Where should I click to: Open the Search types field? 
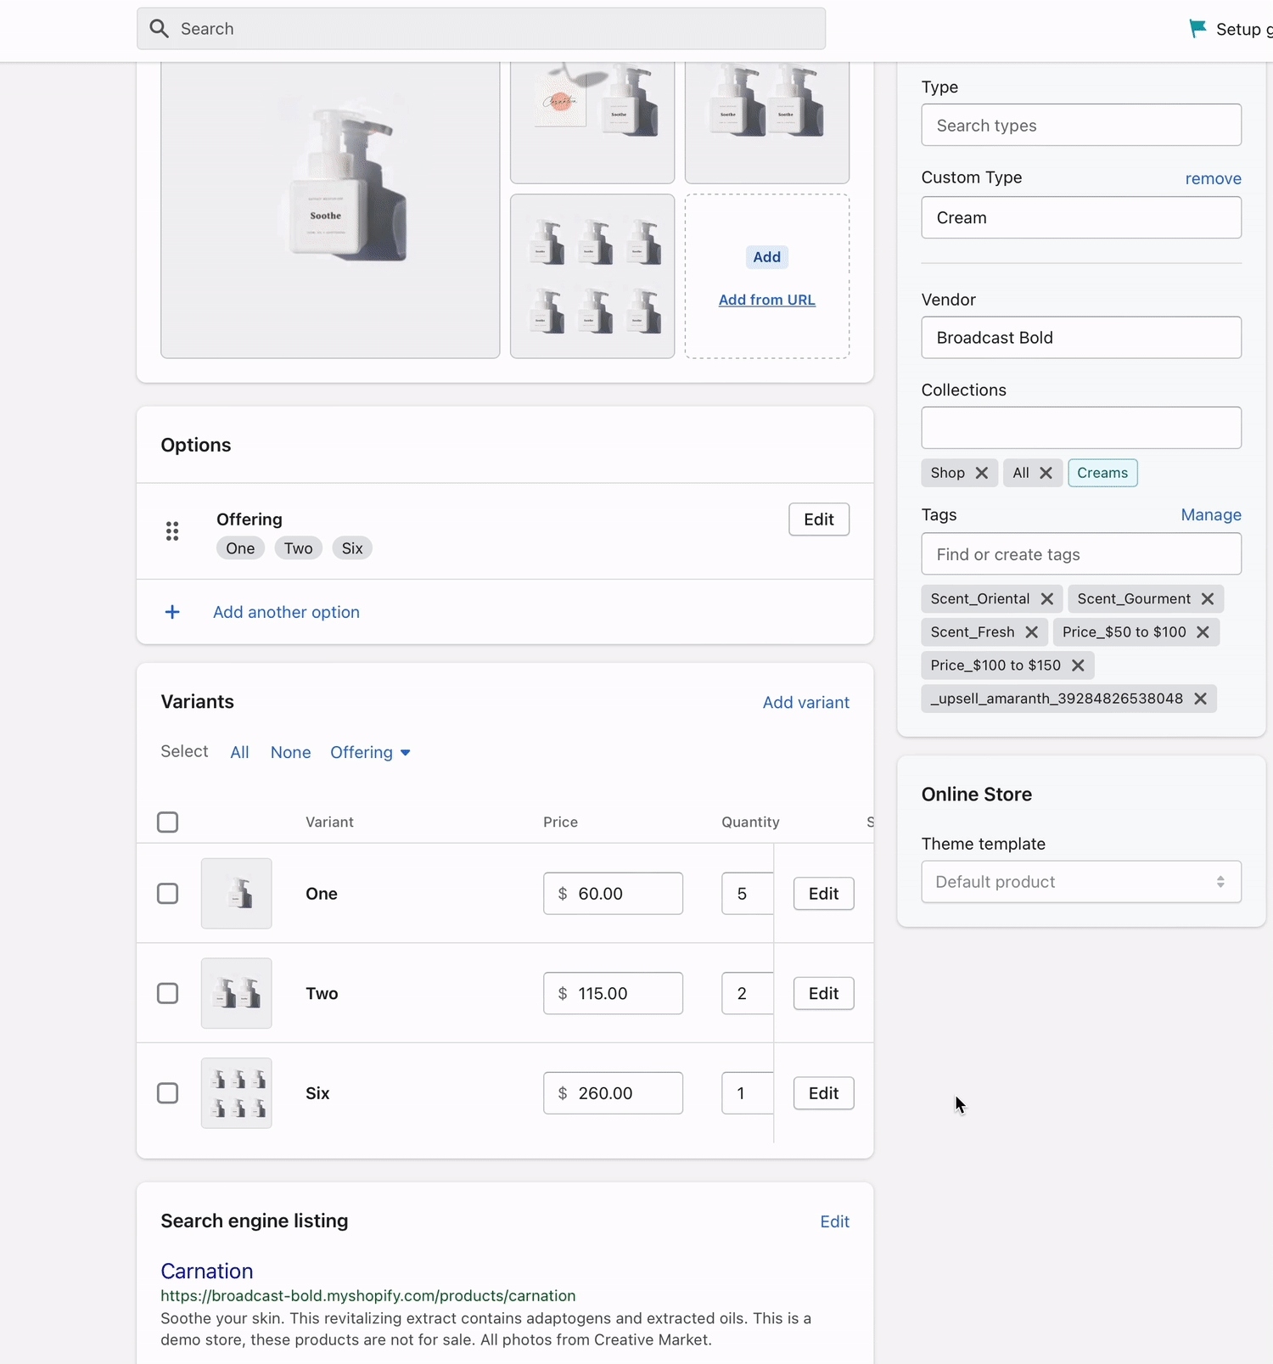pos(1080,126)
